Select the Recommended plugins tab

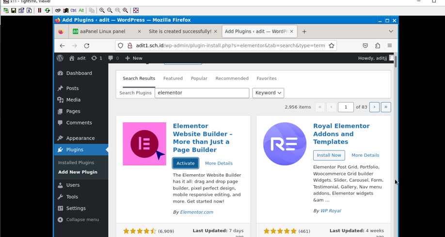[x=232, y=78]
